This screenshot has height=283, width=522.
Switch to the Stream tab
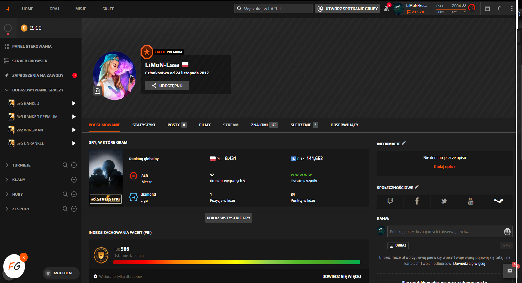pos(231,125)
